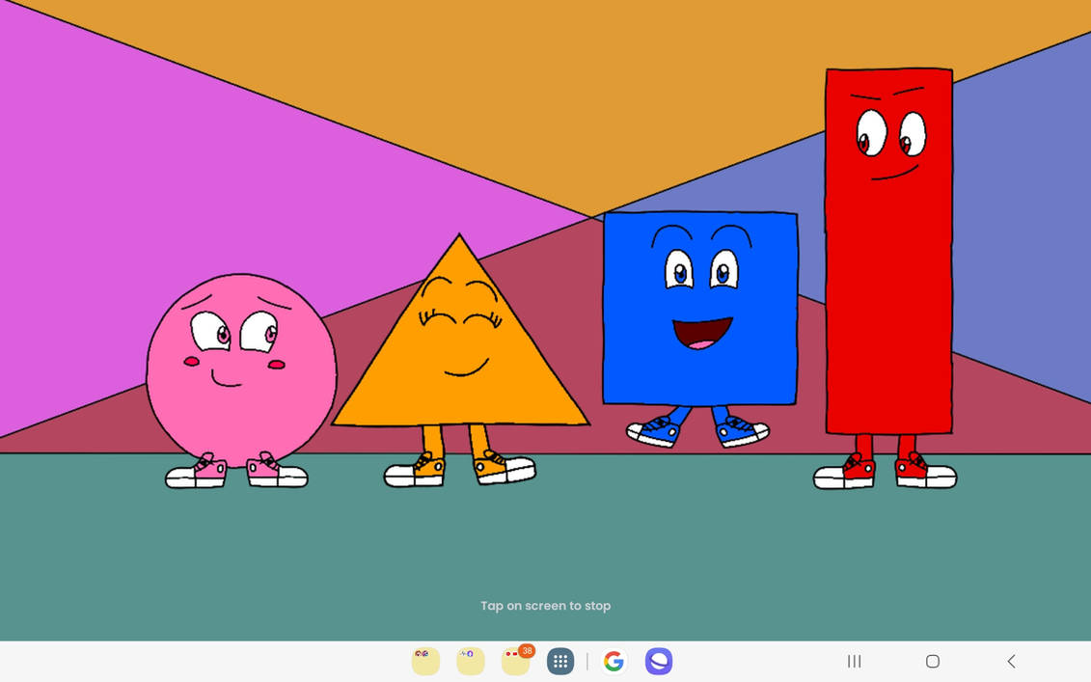Open the Google app
Screen dimensions: 1091x682
click(x=614, y=662)
